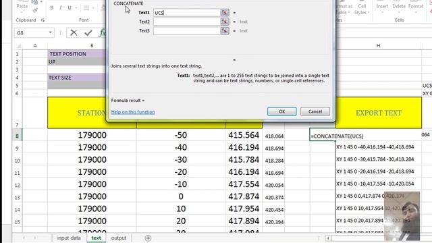
Task: Select row 12 header
Action: coord(17,185)
